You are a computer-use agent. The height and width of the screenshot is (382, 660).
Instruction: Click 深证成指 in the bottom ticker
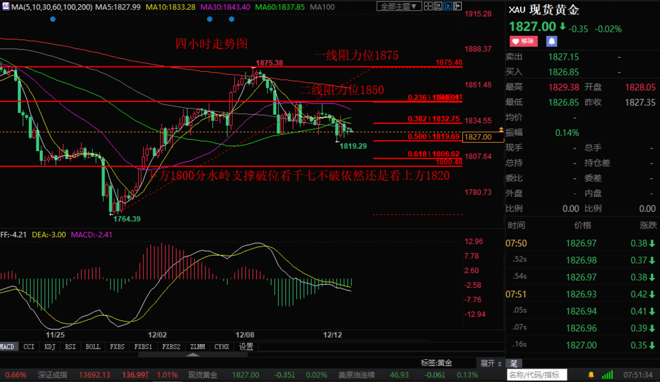[x=52, y=375]
